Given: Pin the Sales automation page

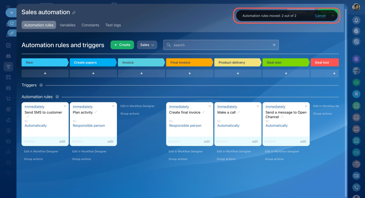Looking at the screenshot, I should 74,13.
